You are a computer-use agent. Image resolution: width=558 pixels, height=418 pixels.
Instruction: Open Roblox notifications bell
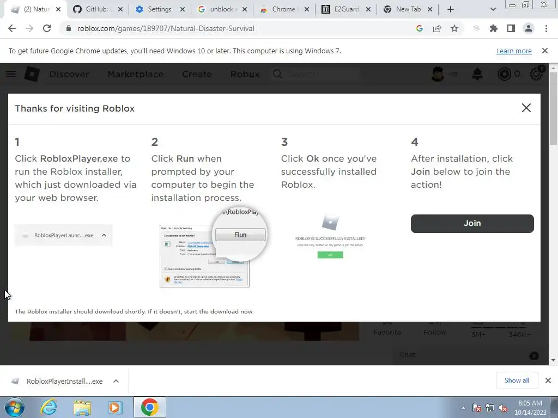click(477, 74)
